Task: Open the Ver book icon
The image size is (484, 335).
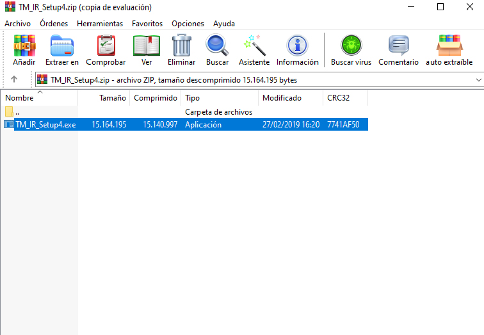Action: [147, 45]
